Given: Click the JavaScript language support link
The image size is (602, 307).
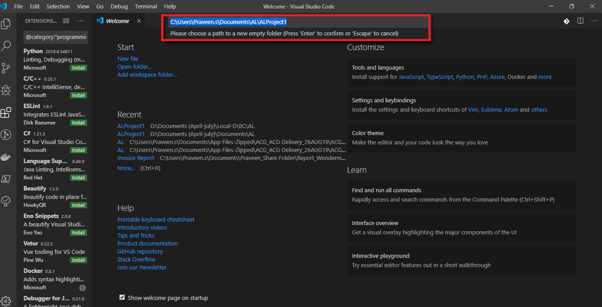Looking at the screenshot, I should click(411, 77).
